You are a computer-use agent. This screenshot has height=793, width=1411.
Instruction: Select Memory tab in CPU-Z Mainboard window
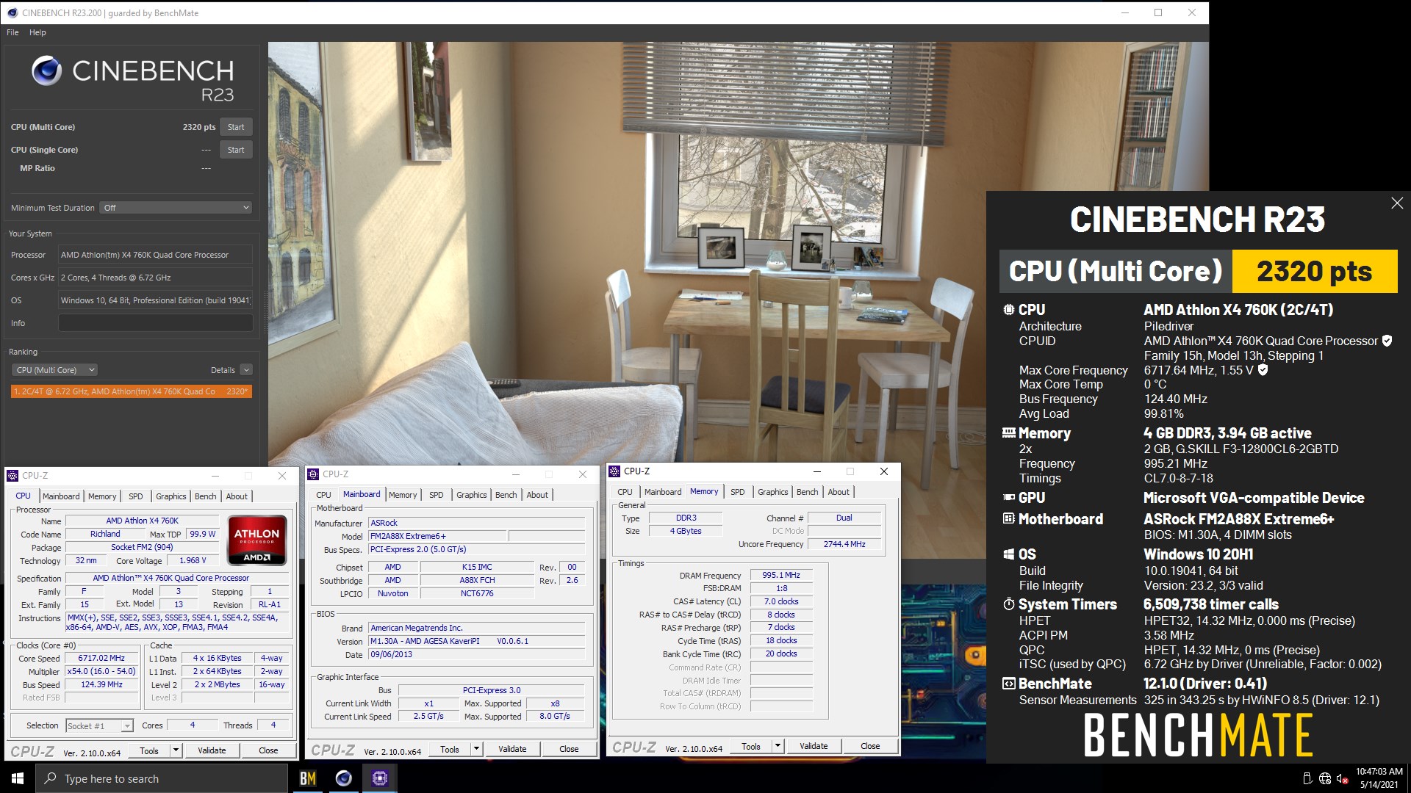click(403, 495)
